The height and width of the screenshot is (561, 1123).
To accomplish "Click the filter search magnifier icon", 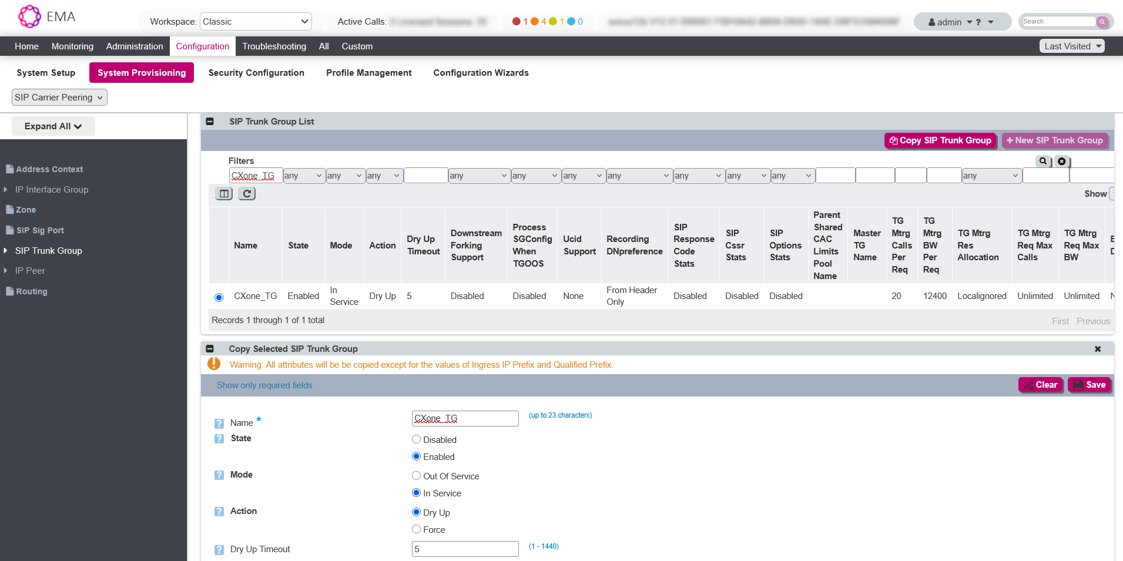I will [1042, 161].
